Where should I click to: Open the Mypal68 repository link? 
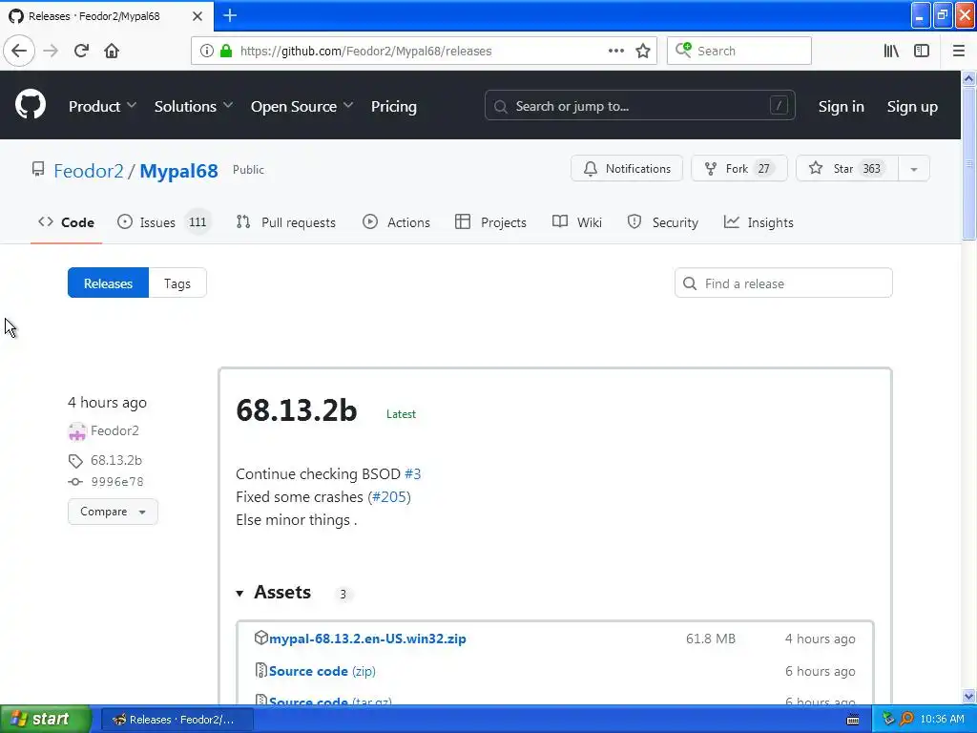pos(178,171)
